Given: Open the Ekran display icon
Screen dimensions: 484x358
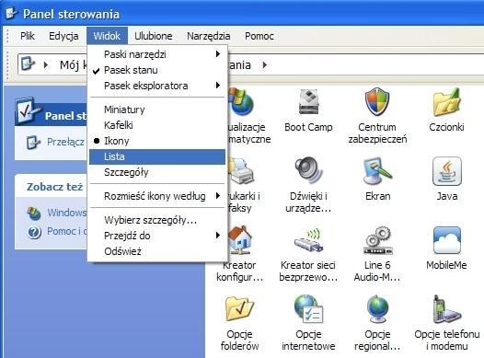Looking at the screenshot, I should 377,171.
